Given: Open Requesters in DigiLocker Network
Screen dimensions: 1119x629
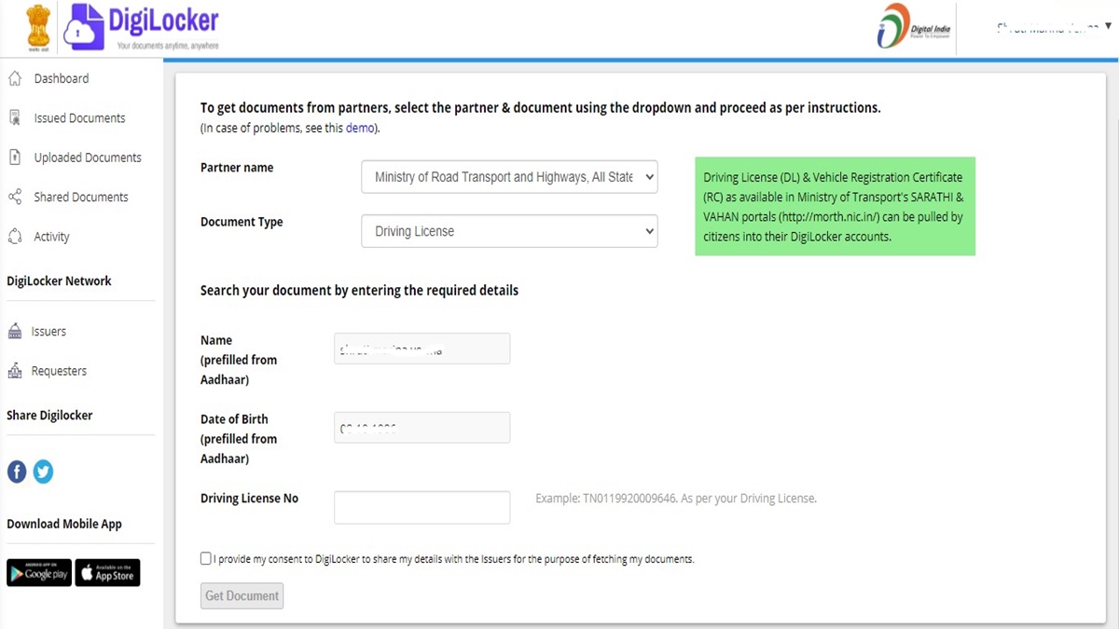Looking at the screenshot, I should point(59,371).
